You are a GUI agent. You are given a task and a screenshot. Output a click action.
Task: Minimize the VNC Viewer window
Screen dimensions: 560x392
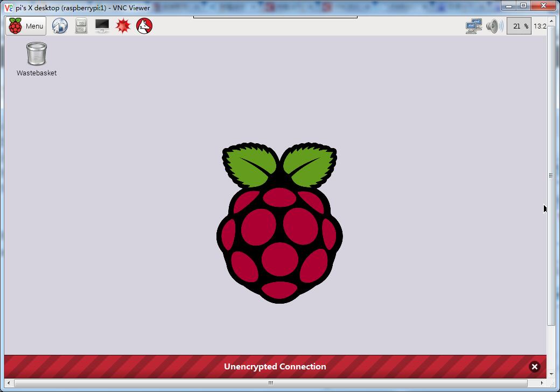point(509,6)
